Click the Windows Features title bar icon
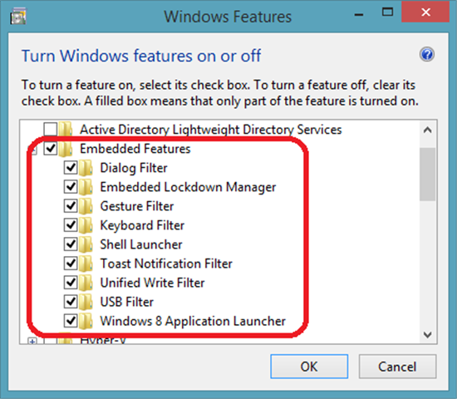The height and width of the screenshot is (399, 457). click(x=18, y=17)
